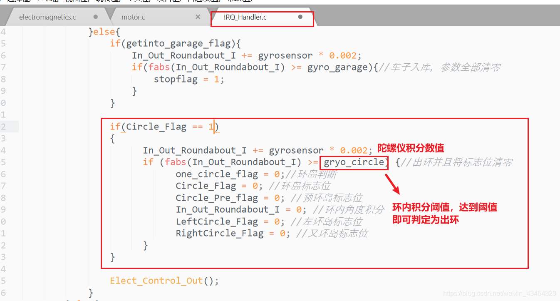Click 'Circle_Pre_flag = 0;' statement
560x301 pixels.
point(230,198)
